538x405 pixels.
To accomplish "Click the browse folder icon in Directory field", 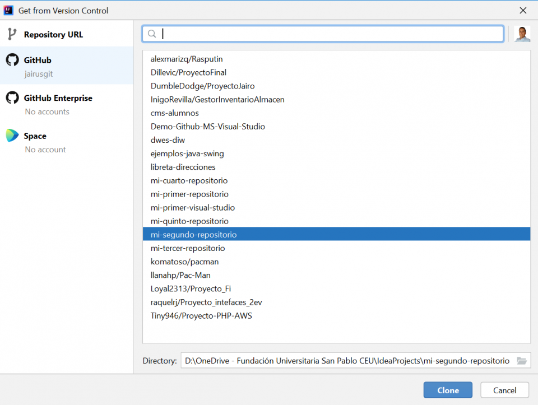I will (522, 361).
